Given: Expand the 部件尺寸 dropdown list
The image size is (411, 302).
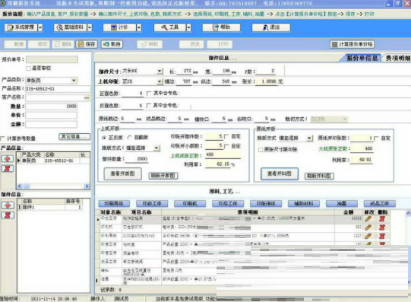Looking at the screenshot, I should pyautogui.click(x=160, y=71).
